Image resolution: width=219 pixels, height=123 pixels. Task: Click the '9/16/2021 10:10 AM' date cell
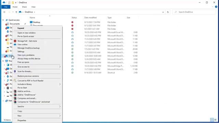[93, 73]
